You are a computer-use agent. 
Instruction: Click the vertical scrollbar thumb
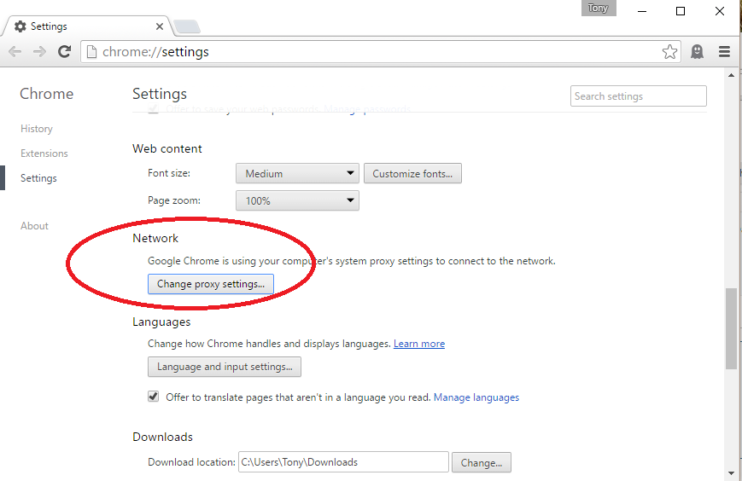pos(731,328)
